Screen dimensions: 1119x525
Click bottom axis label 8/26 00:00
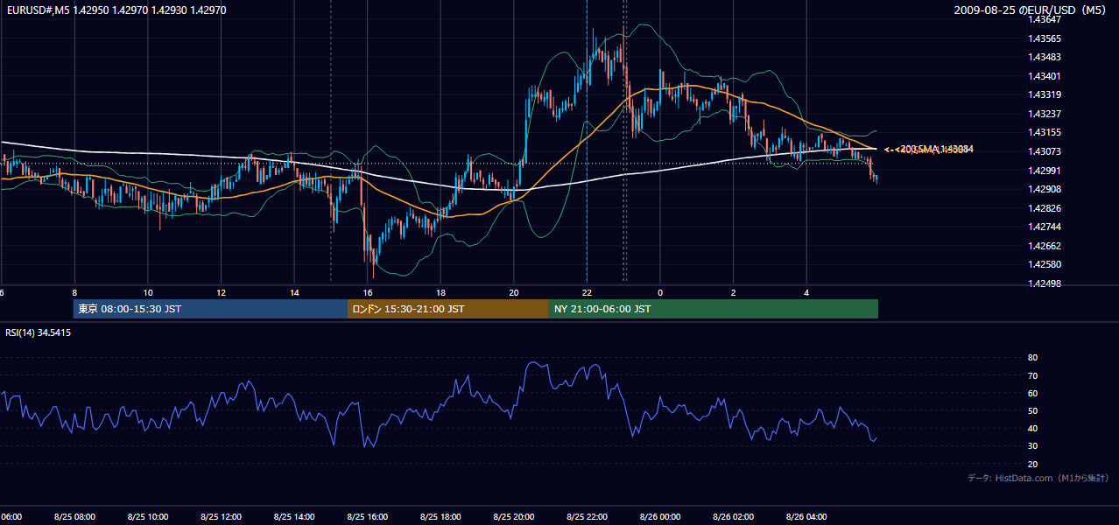(x=660, y=517)
